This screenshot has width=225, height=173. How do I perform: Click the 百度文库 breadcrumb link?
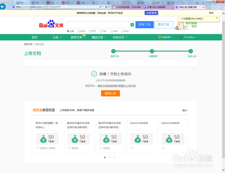tap(28, 44)
